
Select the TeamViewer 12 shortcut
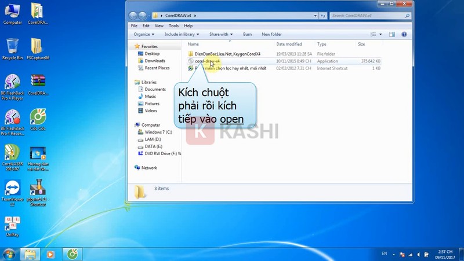click(12, 193)
